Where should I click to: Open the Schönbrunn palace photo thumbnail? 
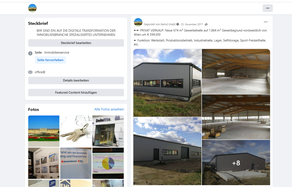(x=44, y=131)
